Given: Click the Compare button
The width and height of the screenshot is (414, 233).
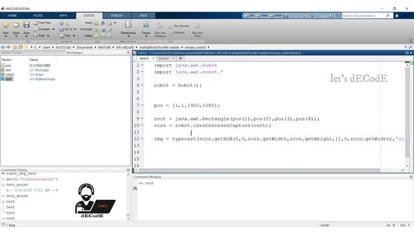Looking at the screenshot, I should 41,29.
